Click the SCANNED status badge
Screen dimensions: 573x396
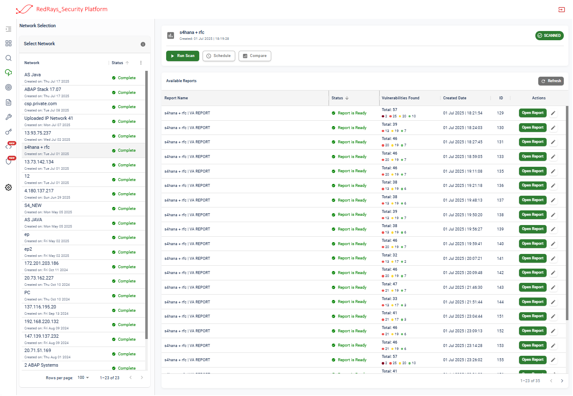[x=549, y=36]
